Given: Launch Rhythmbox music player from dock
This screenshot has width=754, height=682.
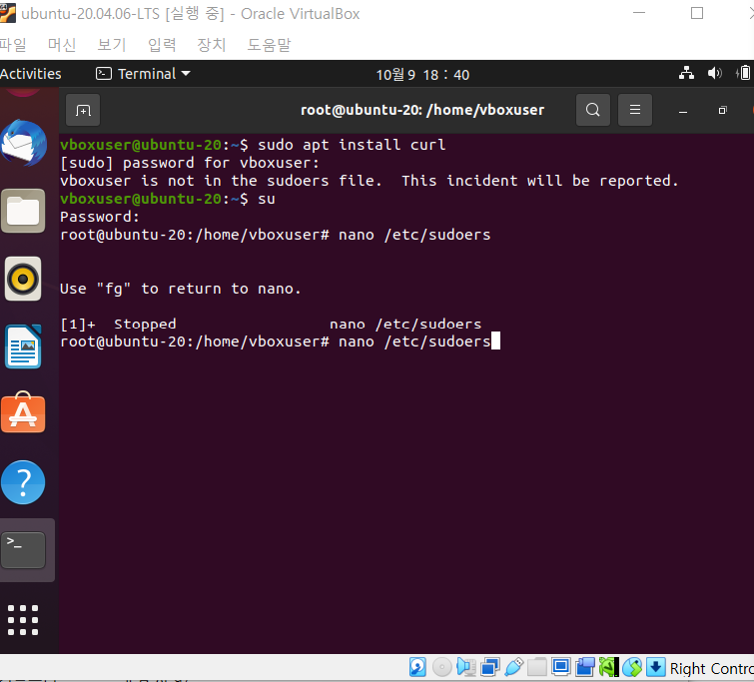Looking at the screenshot, I should click(23, 279).
